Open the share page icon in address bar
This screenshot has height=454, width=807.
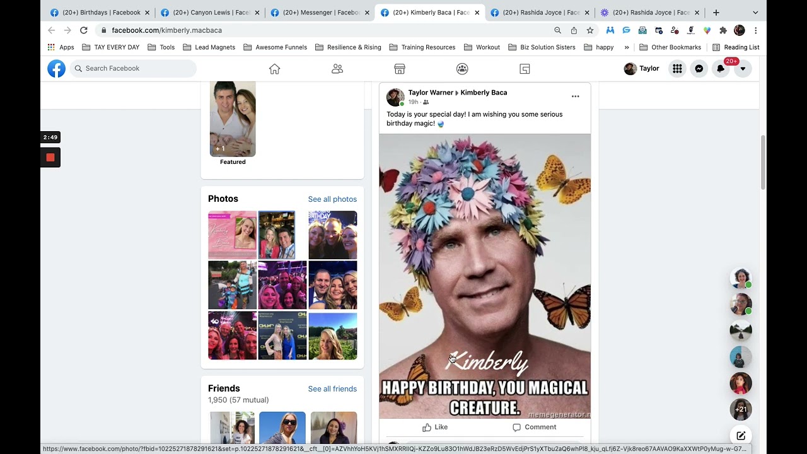tap(574, 30)
